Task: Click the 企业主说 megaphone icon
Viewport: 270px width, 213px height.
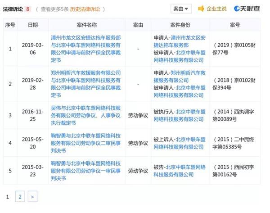Action: 201,9
